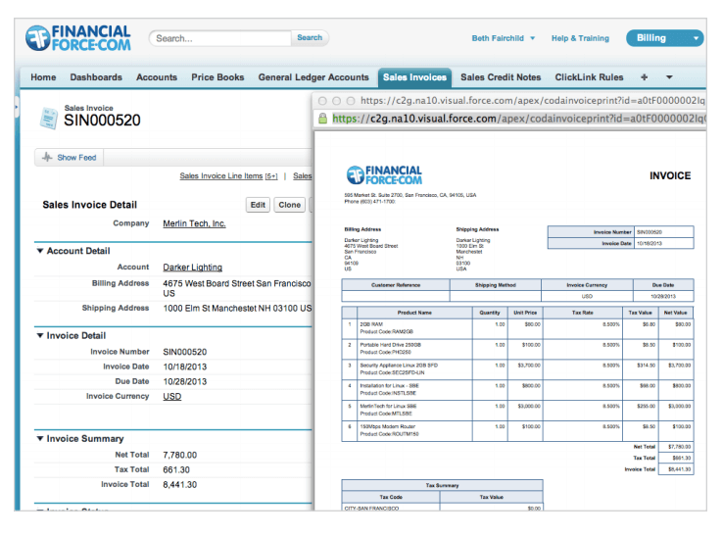Click Billing Address value 4675 West Board Street

point(237,288)
